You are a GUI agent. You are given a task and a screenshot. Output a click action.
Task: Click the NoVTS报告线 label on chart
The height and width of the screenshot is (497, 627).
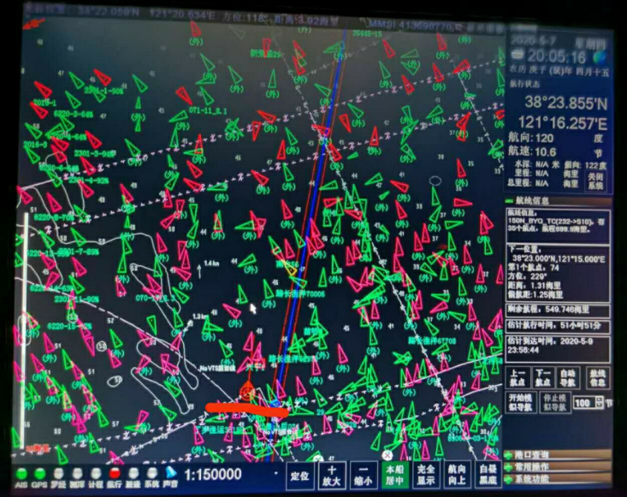click(x=218, y=368)
